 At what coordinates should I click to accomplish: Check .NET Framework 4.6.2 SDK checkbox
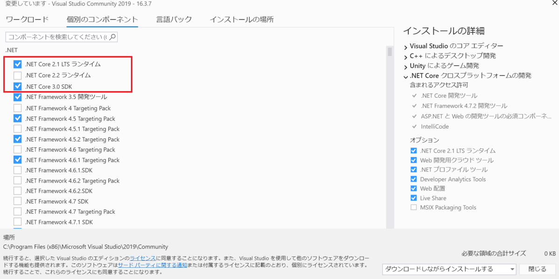click(18, 191)
